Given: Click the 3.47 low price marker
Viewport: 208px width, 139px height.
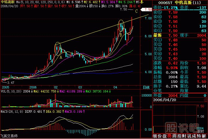Looking at the screenshot, I should (11, 83).
